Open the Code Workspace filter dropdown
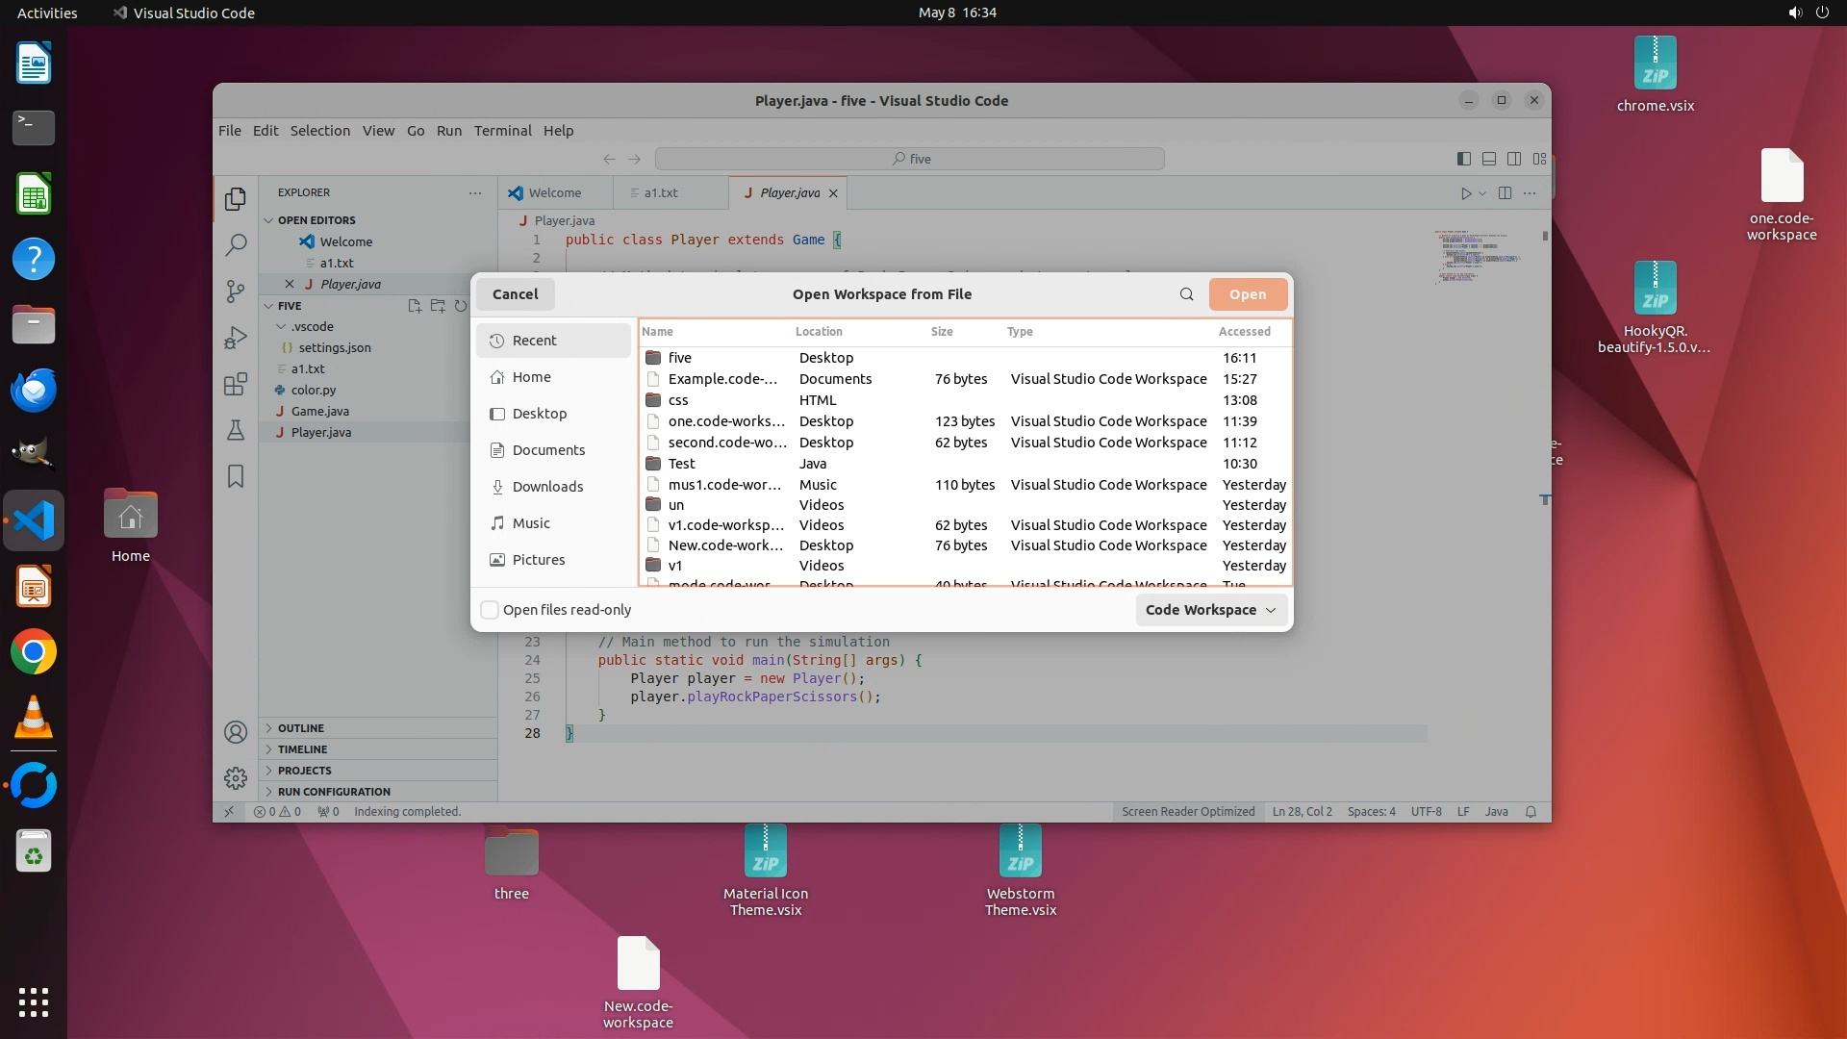The width and height of the screenshot is (1847, 1039). 1210,610
